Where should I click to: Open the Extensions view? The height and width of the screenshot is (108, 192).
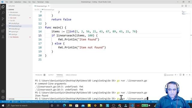coord(3,31)
